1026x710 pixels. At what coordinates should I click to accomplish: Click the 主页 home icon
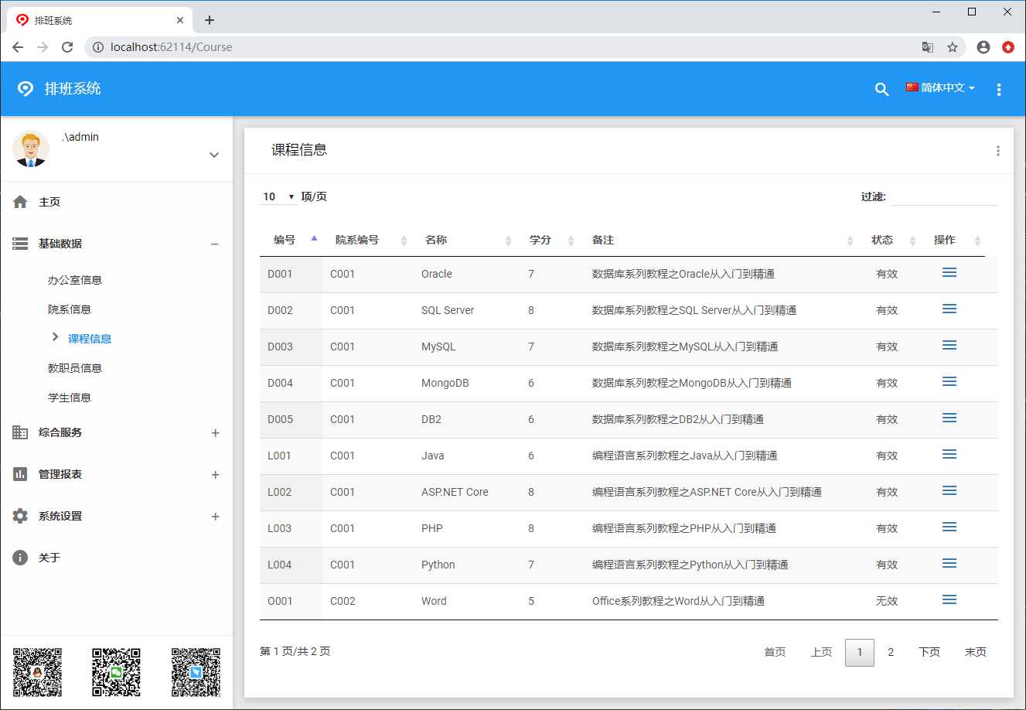point(20,202)
